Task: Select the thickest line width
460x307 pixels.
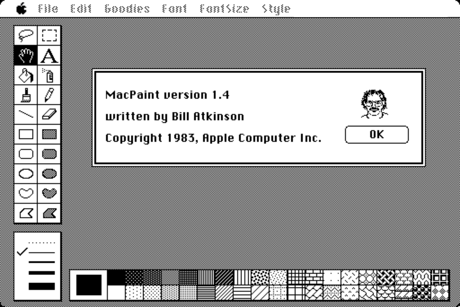Action: 42,286
